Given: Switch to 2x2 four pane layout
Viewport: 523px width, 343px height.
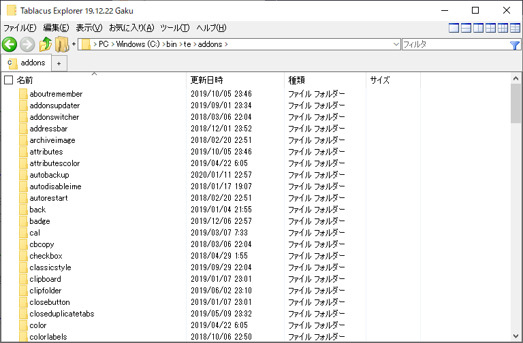Looking at the screenshot, I should point(490,28).
